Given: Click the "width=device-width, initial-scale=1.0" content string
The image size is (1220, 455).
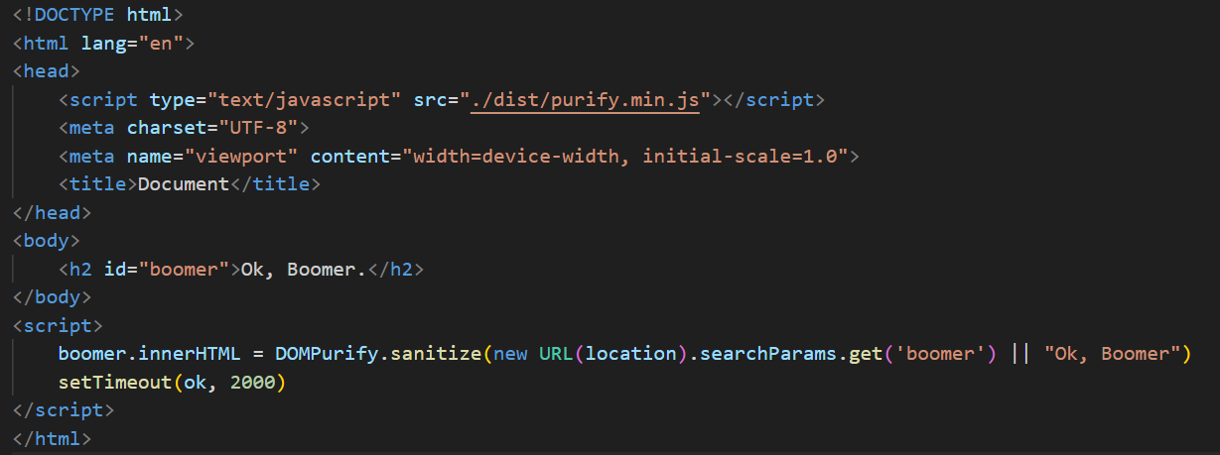Looking at the screenshot, I should (x=625, y=157).
